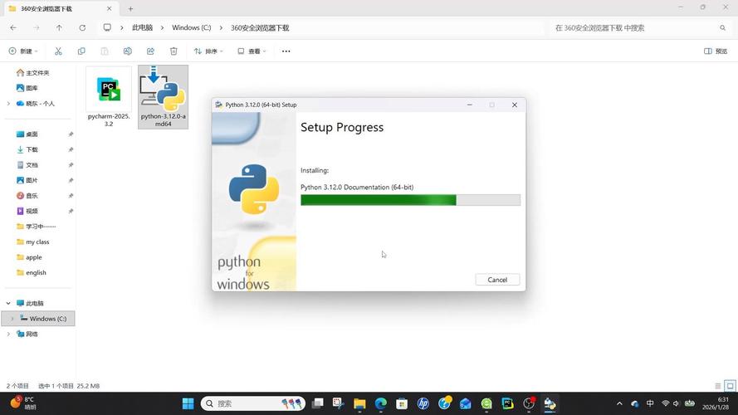Cancel the Python setup installation
This screenshot has width=738, height=415.
497,280
